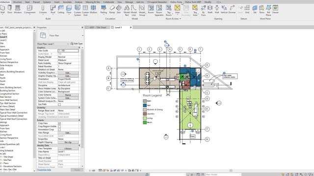Select the Model Text tool
Screen dimensions: 314x176
tap(127, 10)
